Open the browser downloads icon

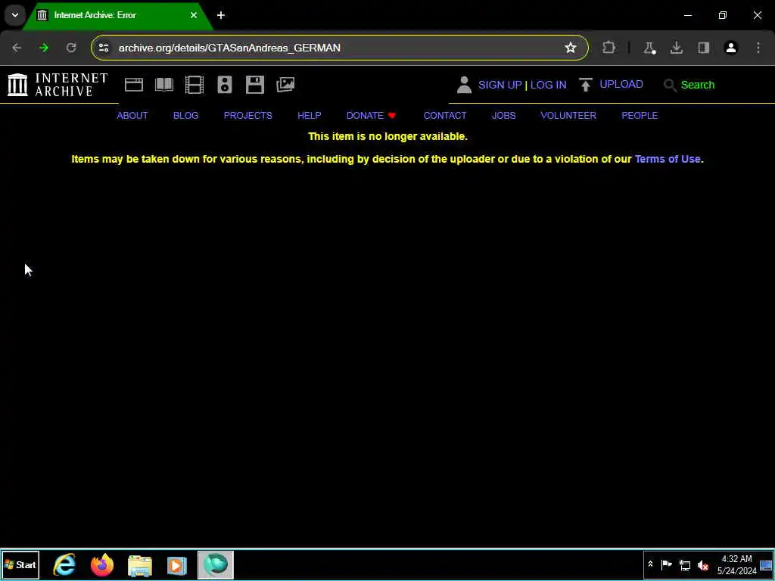coord(676,48)
